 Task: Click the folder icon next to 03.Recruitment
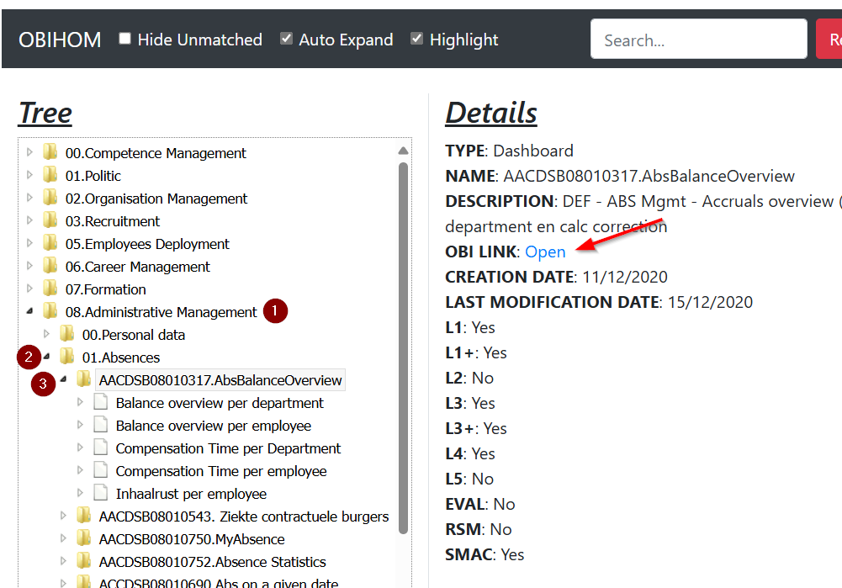point(50,221)
